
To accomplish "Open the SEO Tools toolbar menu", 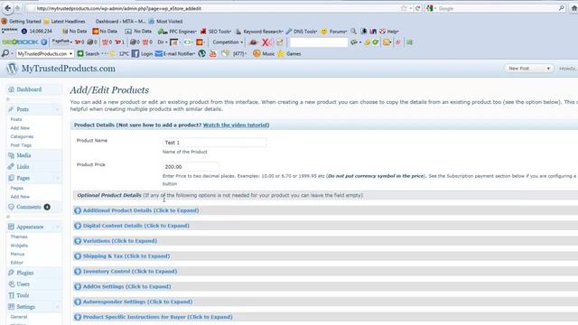I will [x=216, y=32].
